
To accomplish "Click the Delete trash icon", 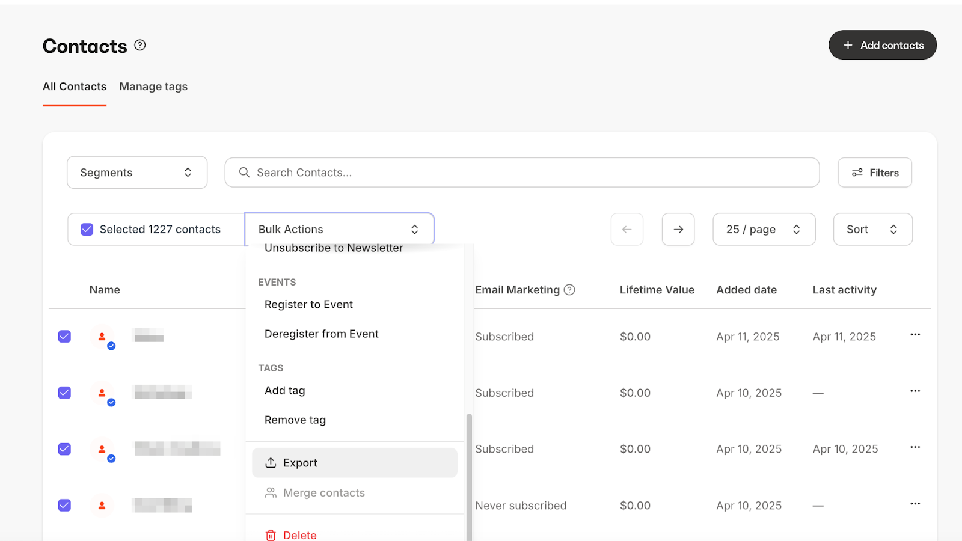I will click(271, 535).
